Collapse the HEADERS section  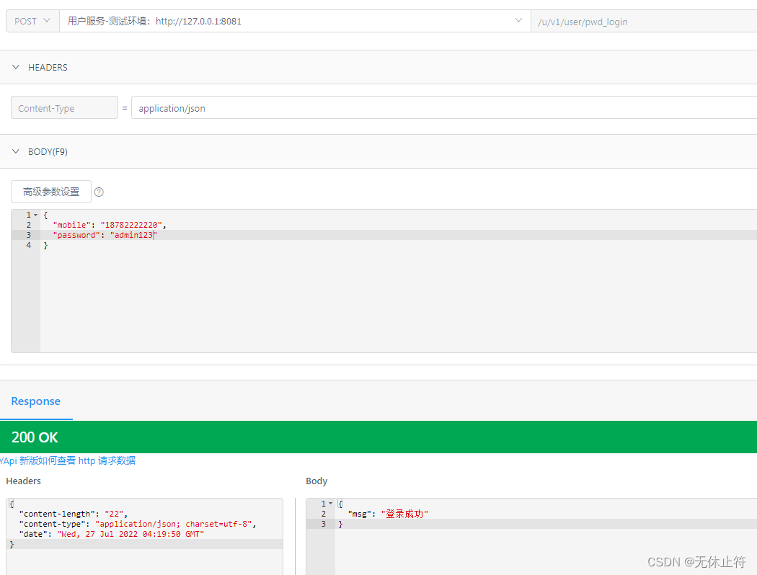pyautogui.click(x=16, y=67)
